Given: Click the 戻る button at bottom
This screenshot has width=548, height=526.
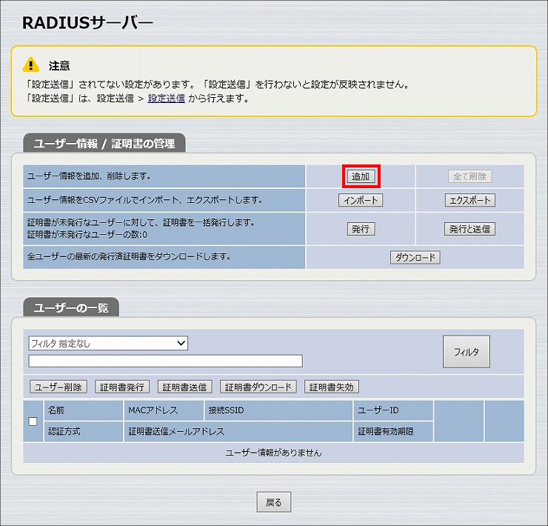Looking at the screenshot, I should coord(274,502).
